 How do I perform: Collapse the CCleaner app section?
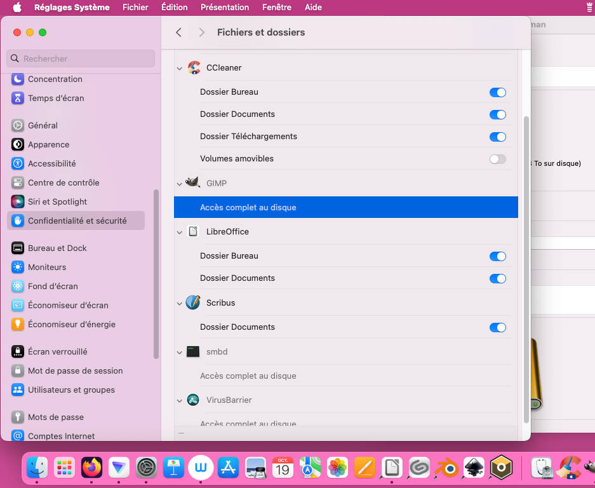tap(180, 68)
